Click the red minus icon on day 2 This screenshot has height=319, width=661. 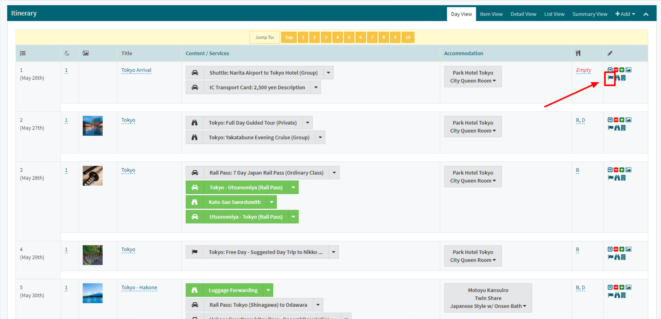coord(616,120)
